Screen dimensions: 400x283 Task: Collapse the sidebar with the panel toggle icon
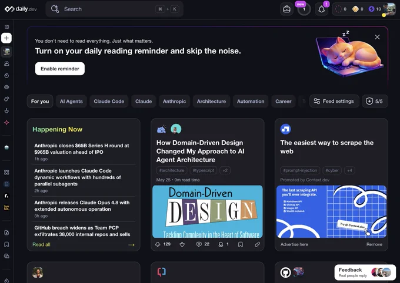pyautogui.click(x=7, y=27)
